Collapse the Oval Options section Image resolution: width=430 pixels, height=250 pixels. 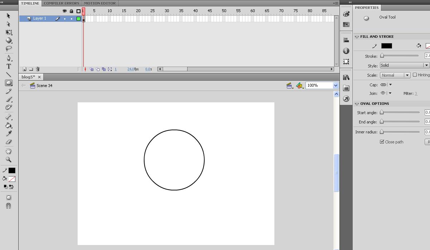click(x=357, y=104)
